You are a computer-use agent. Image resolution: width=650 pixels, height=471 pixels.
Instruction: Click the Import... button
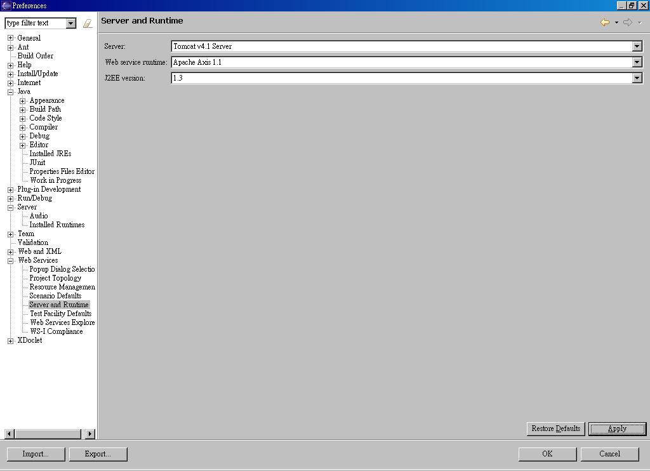(36, 454)
